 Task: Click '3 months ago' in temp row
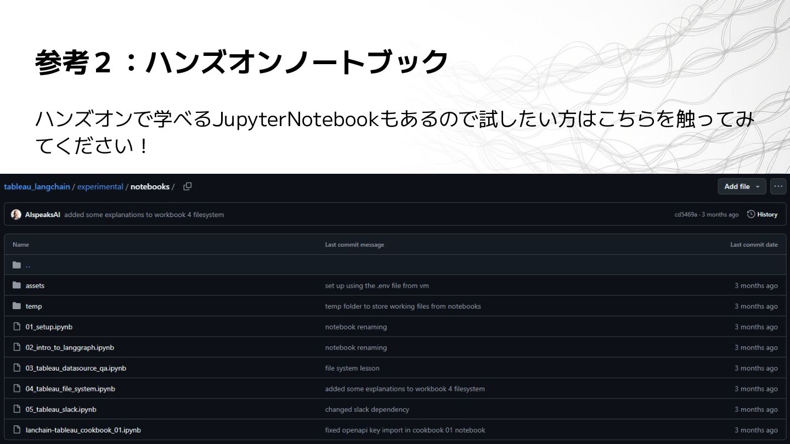756,306
